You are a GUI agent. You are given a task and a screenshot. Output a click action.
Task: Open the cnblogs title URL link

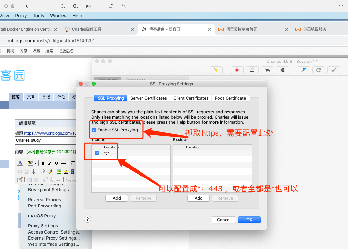[x=50, y=133]
